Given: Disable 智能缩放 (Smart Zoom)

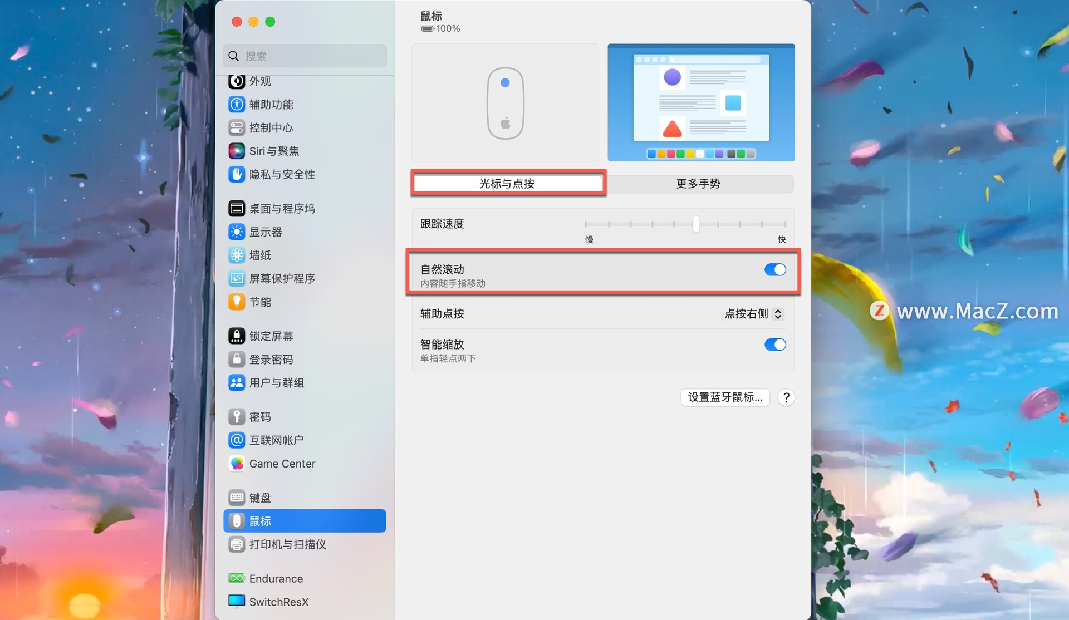Looking at the screenshot, I should point(775,345).
